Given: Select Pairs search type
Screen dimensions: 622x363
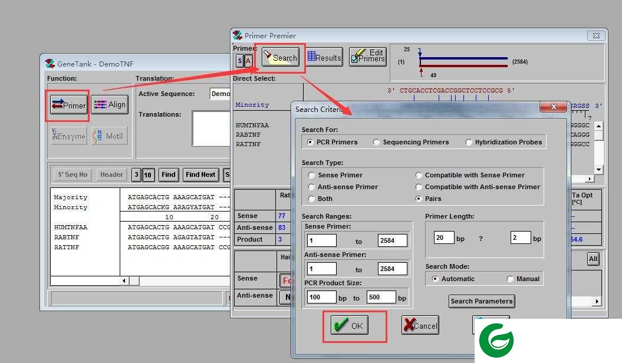Looking at the screenshot, I should coord(429,199).
